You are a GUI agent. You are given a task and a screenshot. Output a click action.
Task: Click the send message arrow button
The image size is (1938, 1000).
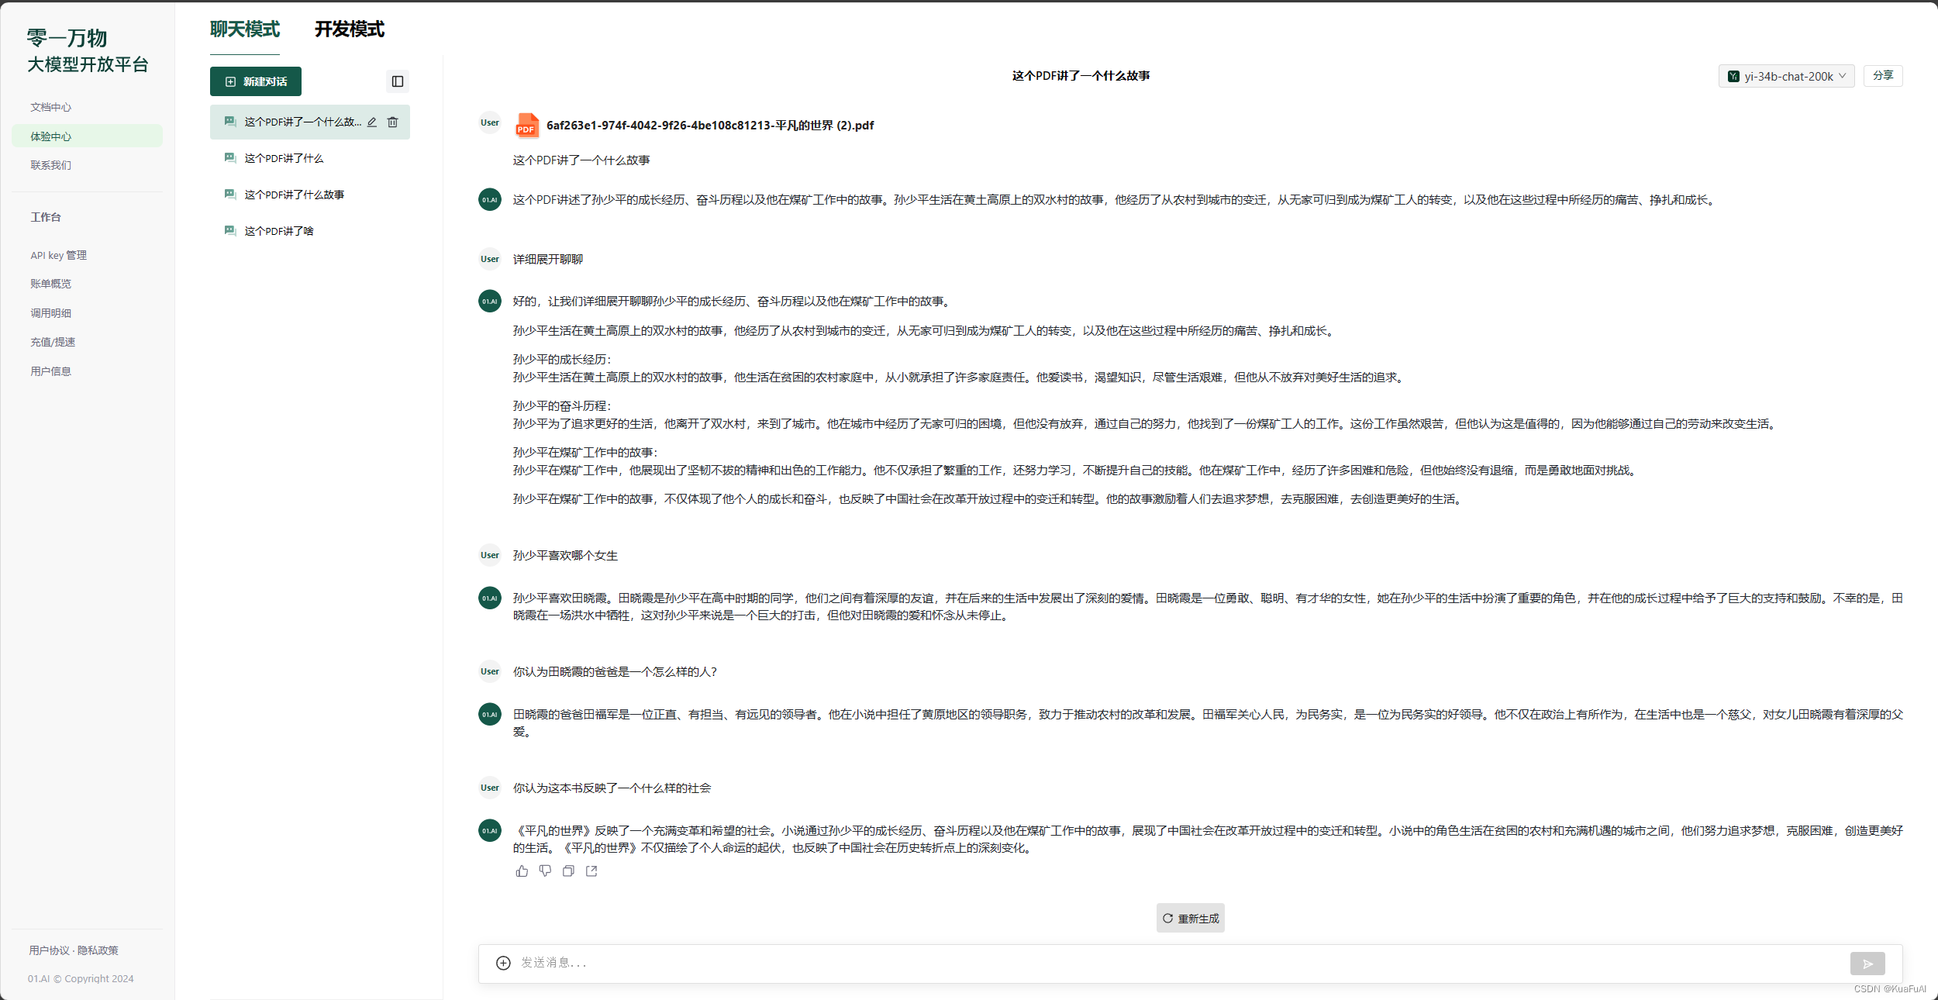(x=1867, y=964)
